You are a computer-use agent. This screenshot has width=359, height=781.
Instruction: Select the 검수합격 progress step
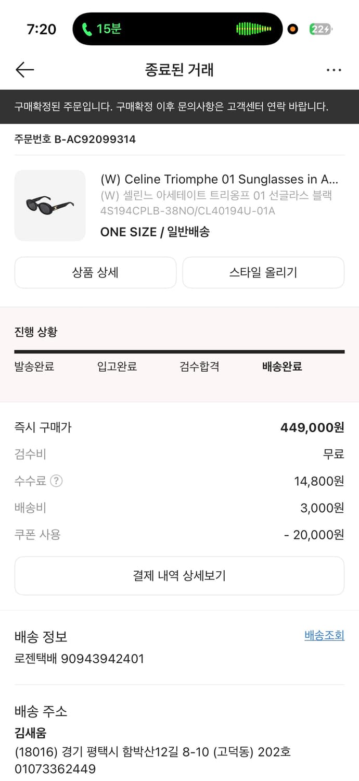(x=200, y=367)
